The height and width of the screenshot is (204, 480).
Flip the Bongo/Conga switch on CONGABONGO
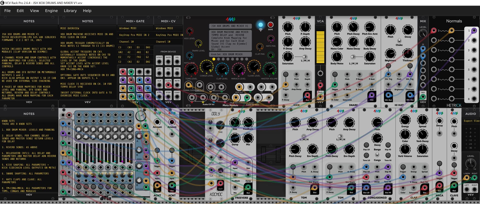[377, 155]
